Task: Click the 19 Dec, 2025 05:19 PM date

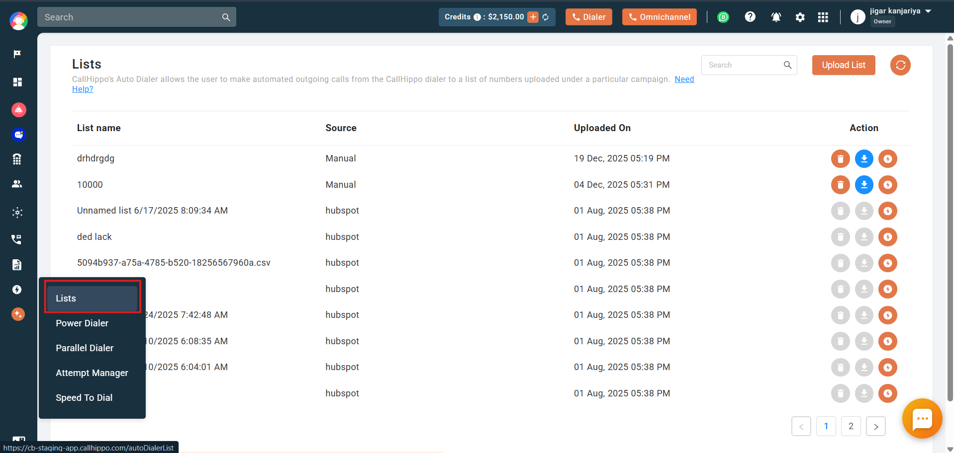Action: 622,158
